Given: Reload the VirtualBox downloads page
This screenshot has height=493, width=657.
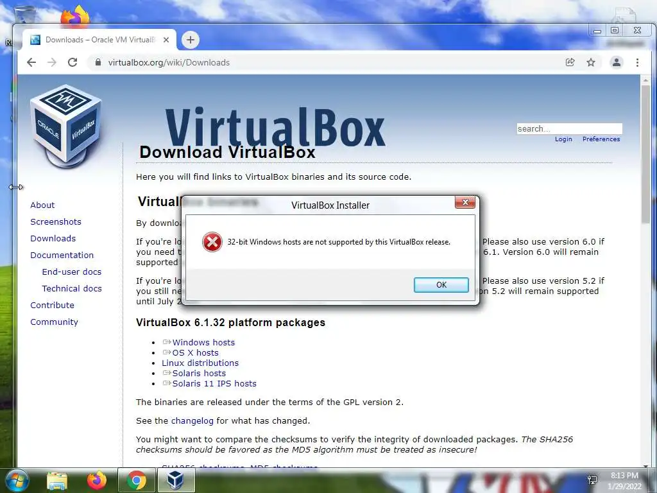Looking at the screenshot, I should (x=73, y=62).
